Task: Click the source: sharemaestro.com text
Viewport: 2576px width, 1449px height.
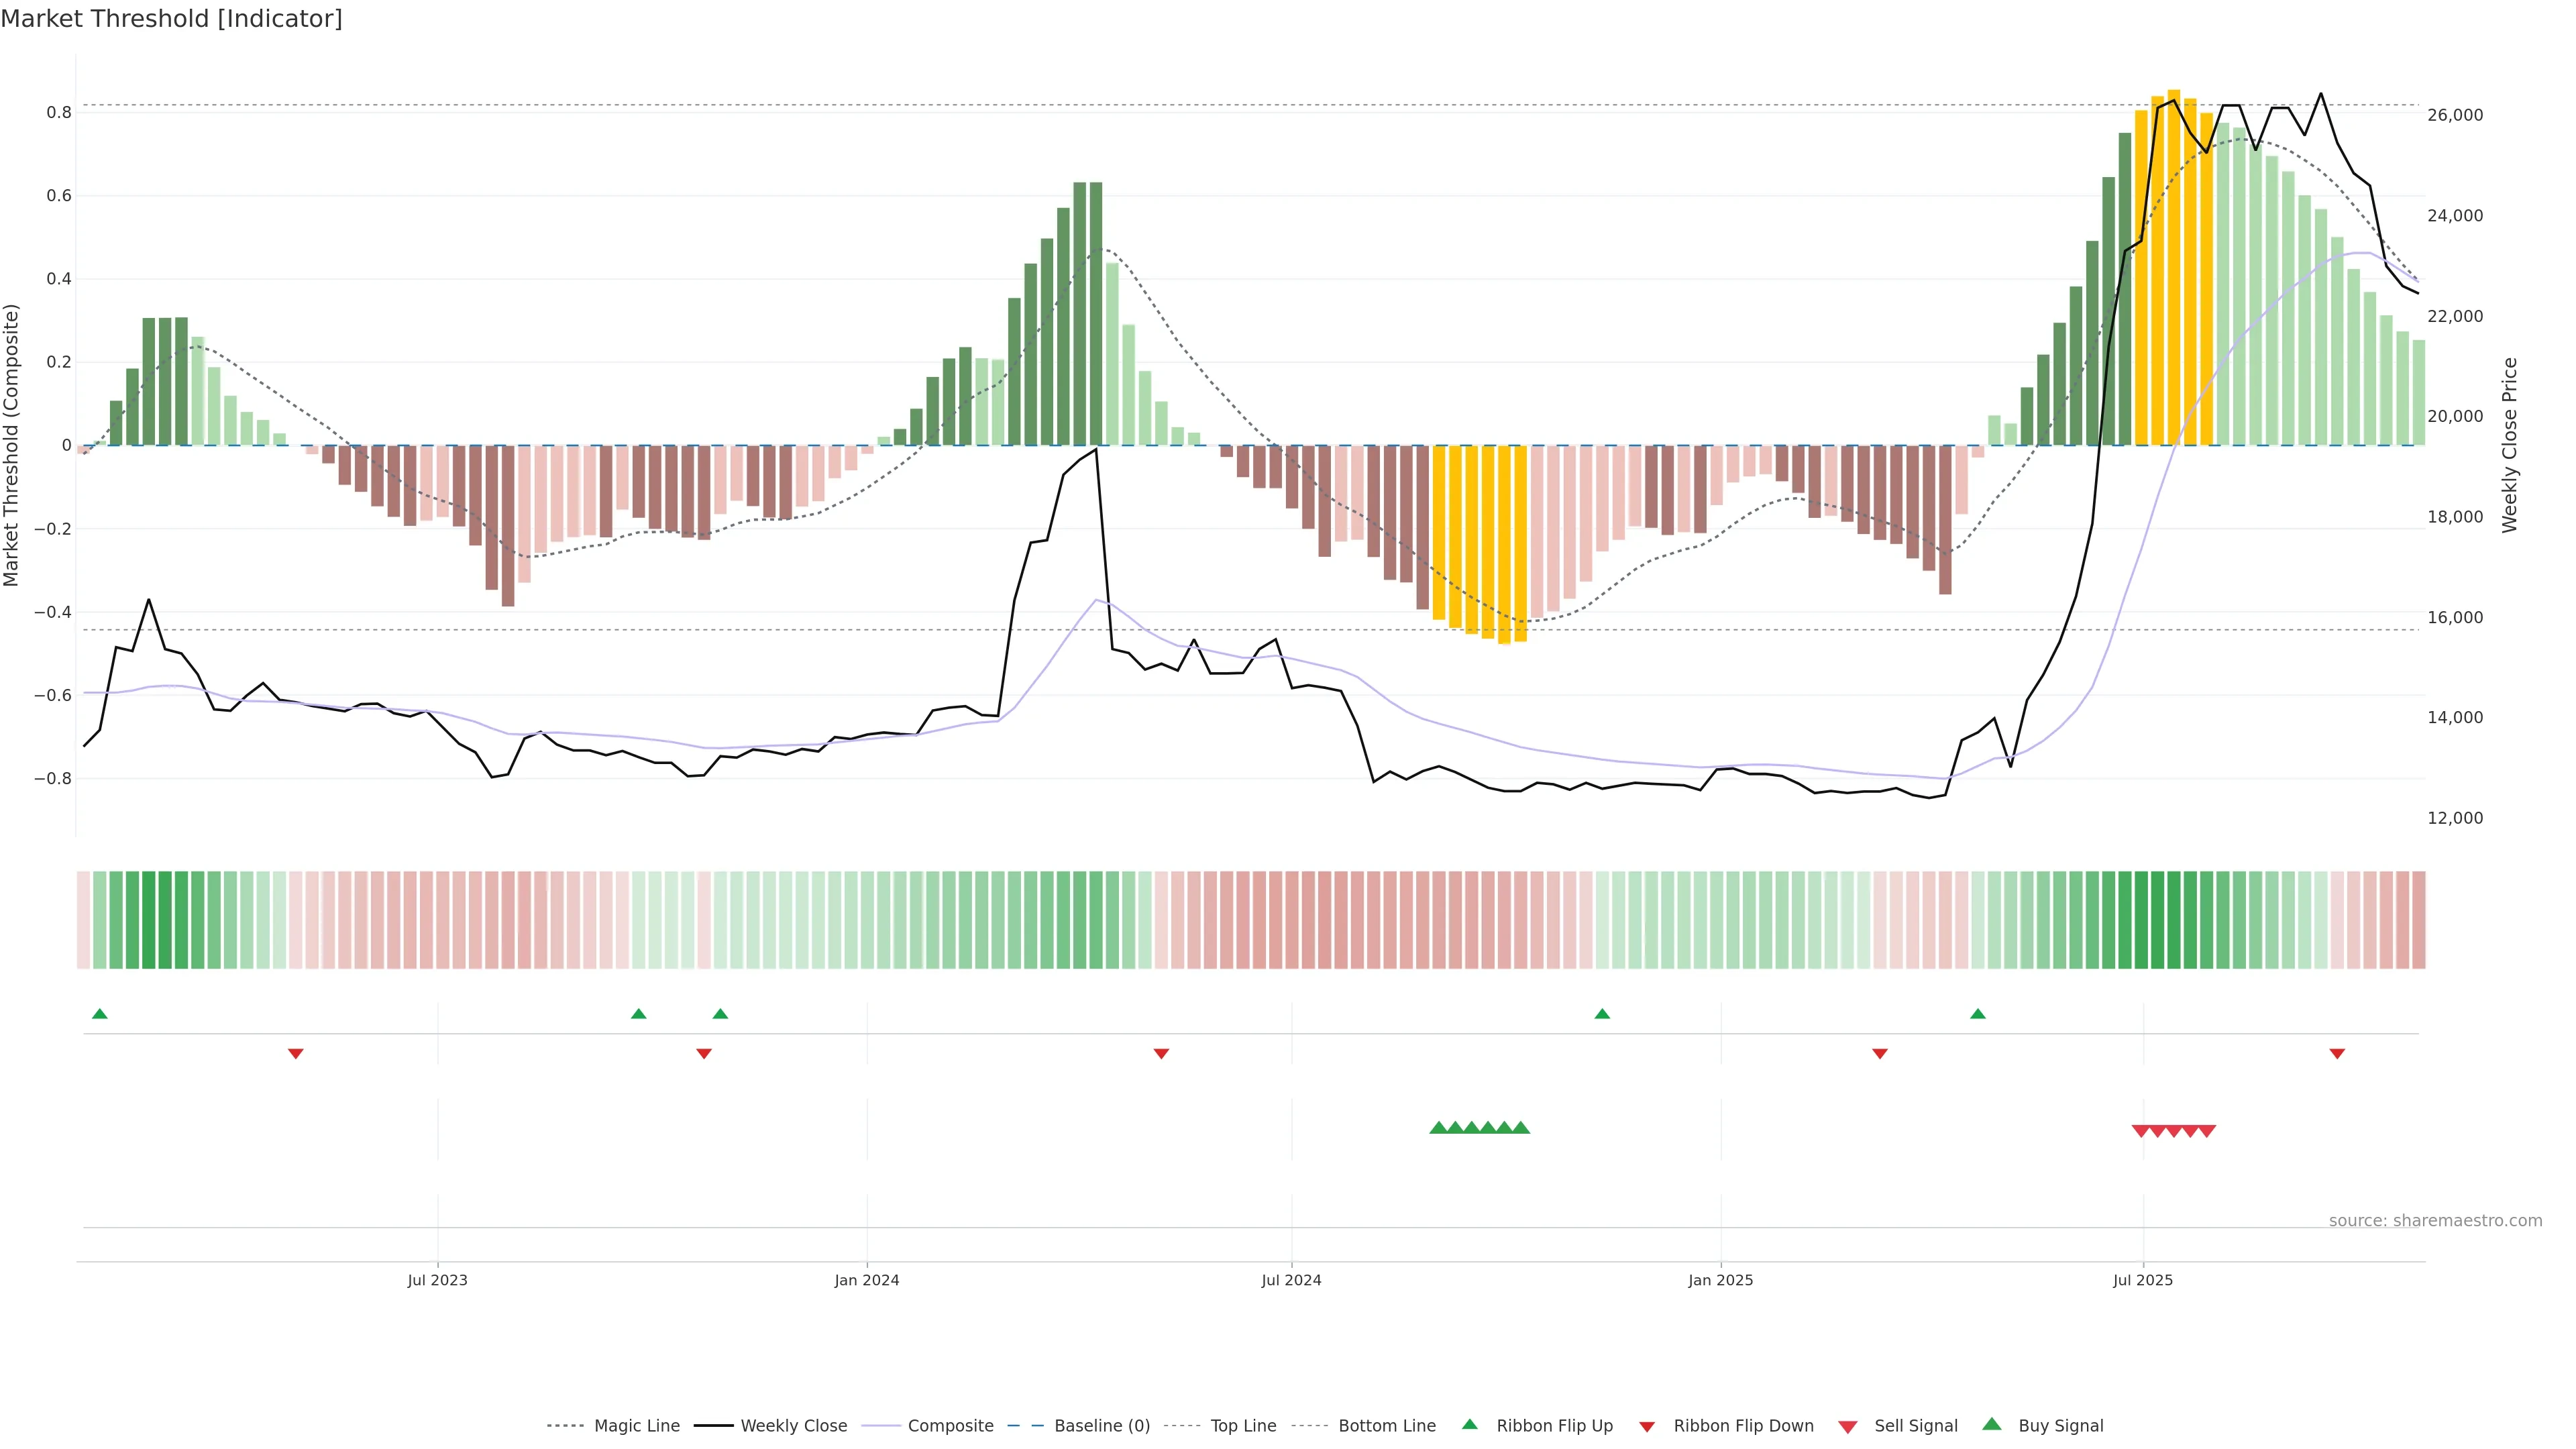Action: [2435, 1221]
